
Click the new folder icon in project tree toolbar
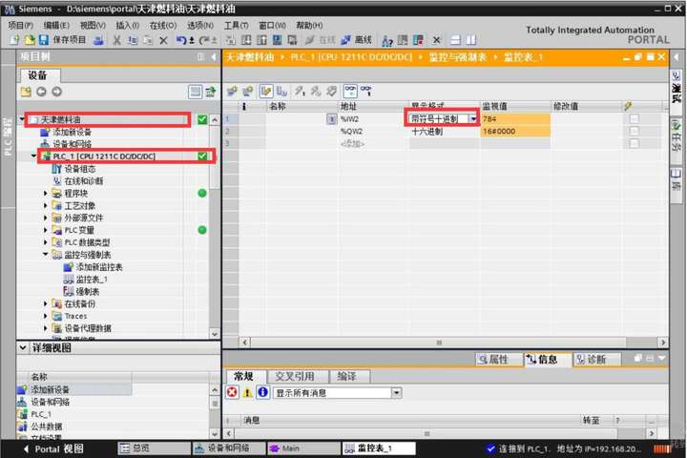point(26,92)
